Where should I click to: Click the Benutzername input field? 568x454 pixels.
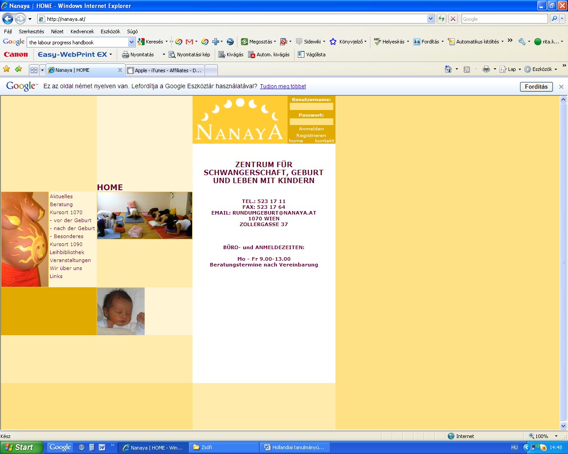click(311, 106)
